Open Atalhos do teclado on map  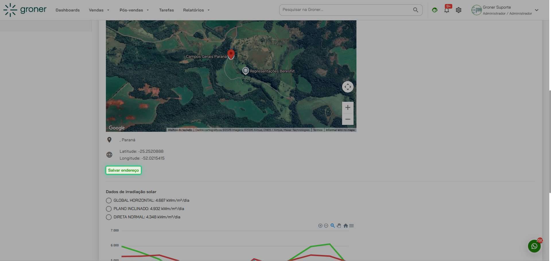pyautogui.click(x=180, y=130)
